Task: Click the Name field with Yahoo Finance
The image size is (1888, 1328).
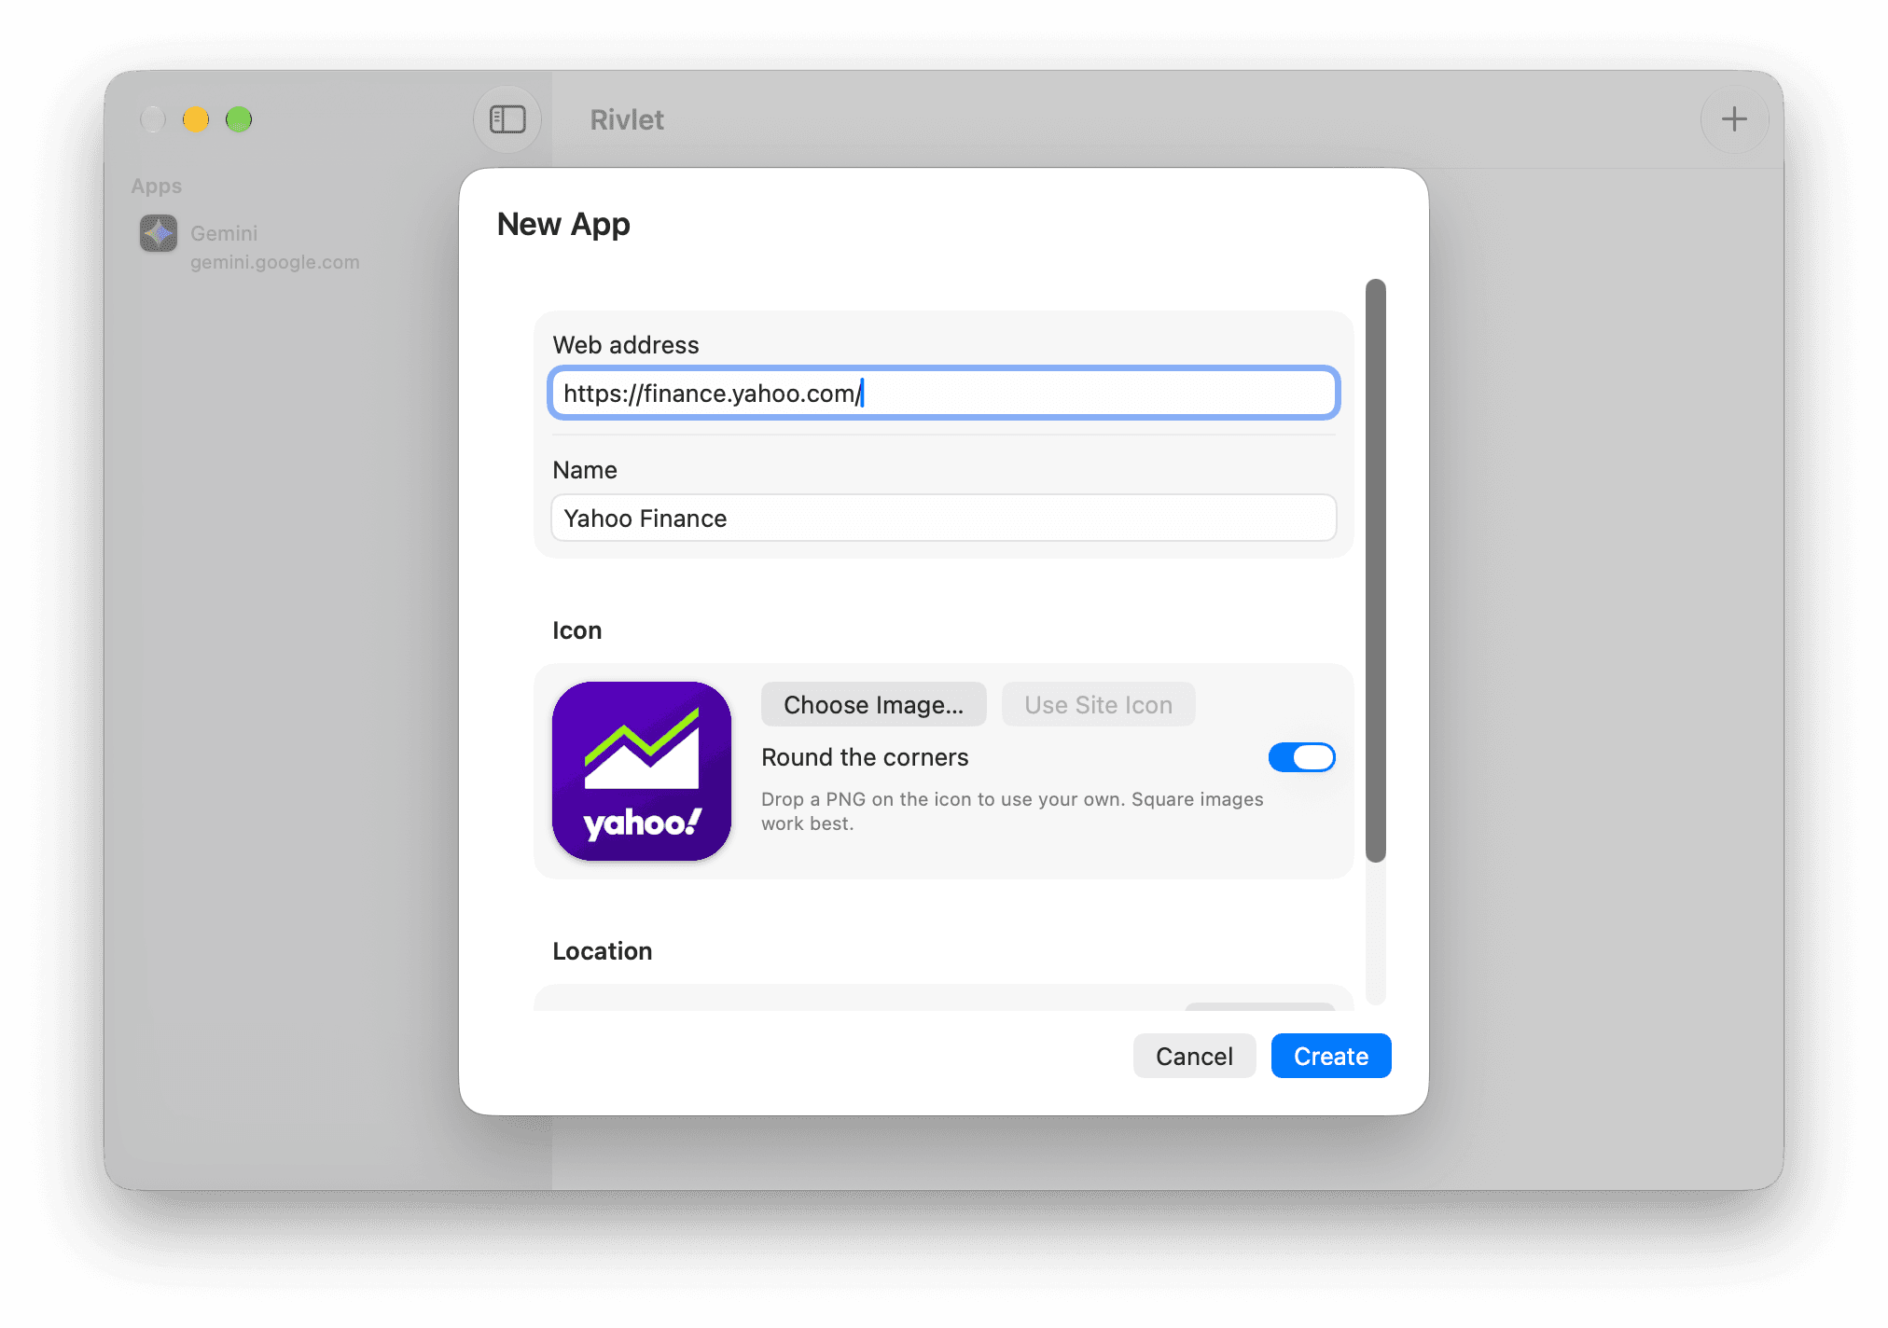Action: coord(944,518)
